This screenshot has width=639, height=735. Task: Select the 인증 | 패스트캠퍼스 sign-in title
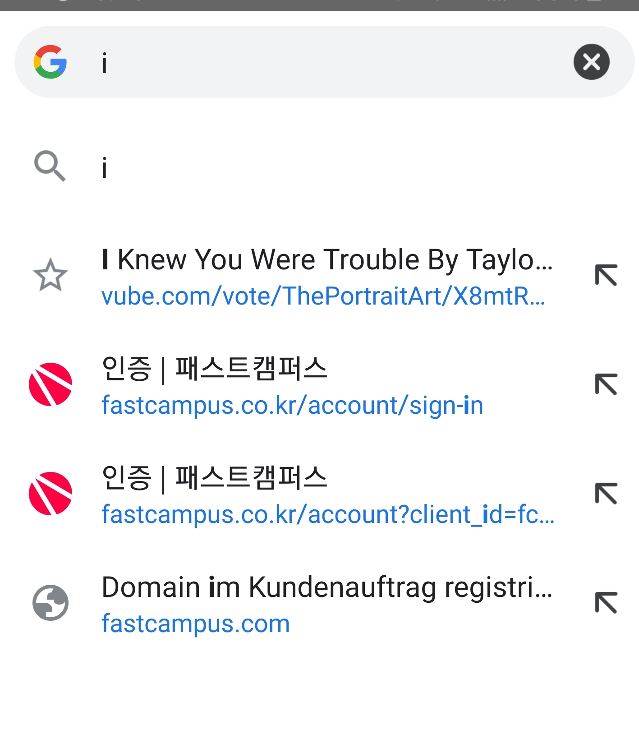click(x=214, y=369)
